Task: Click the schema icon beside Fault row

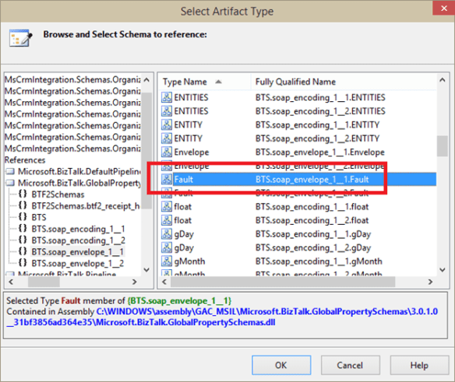Action: (x=167, y=180)
